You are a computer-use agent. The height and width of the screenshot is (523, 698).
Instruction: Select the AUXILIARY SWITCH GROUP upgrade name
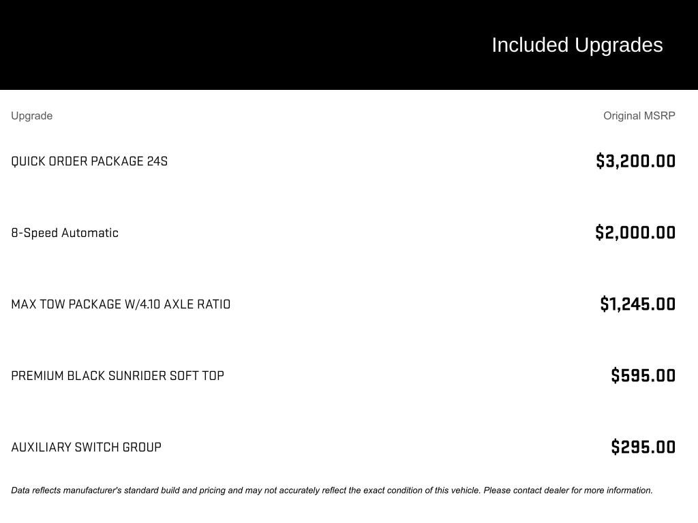point(86,447)
